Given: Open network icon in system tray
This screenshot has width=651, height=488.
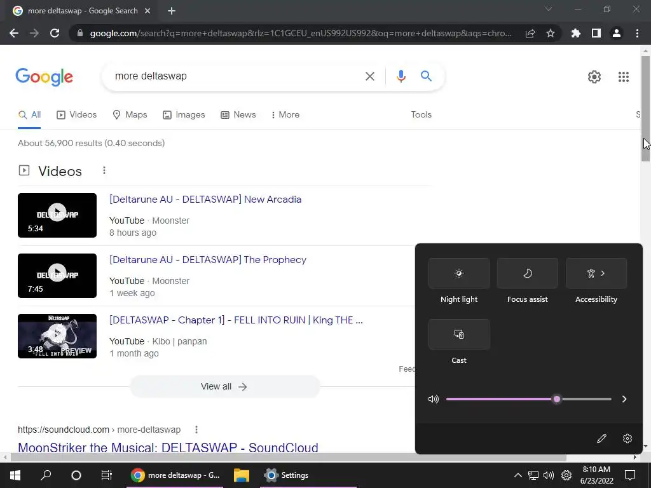Looking at the screenshot, I should click(x=533, y=475).
